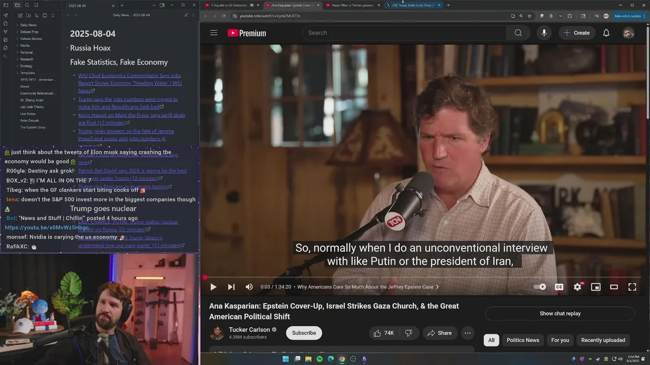Expand the Media folder
This screenshot has height=365, width=650.
click(x=24, y=46)
